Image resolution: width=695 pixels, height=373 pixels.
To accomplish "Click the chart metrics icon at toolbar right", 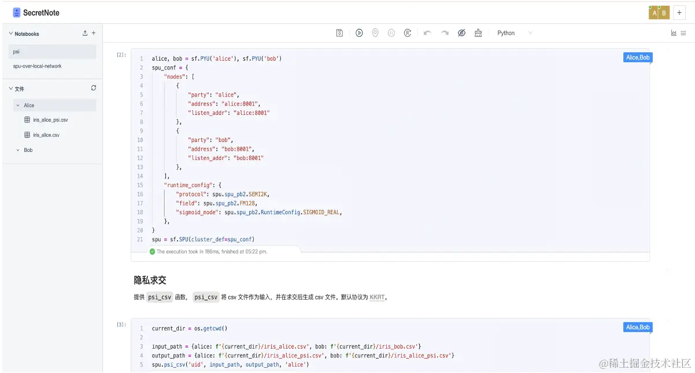I will (674, 33).
